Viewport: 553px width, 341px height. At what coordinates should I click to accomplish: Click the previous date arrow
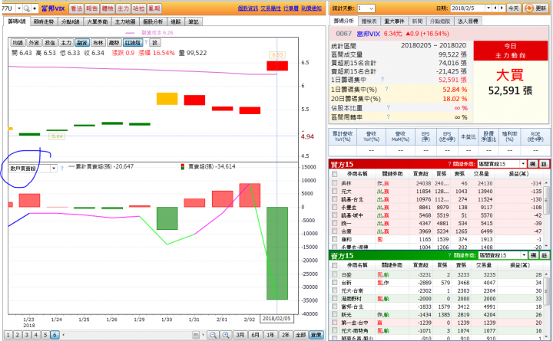pos(496,8)
